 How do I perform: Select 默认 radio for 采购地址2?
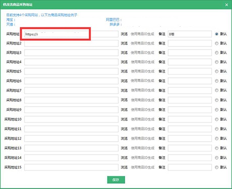click(216, 43)
